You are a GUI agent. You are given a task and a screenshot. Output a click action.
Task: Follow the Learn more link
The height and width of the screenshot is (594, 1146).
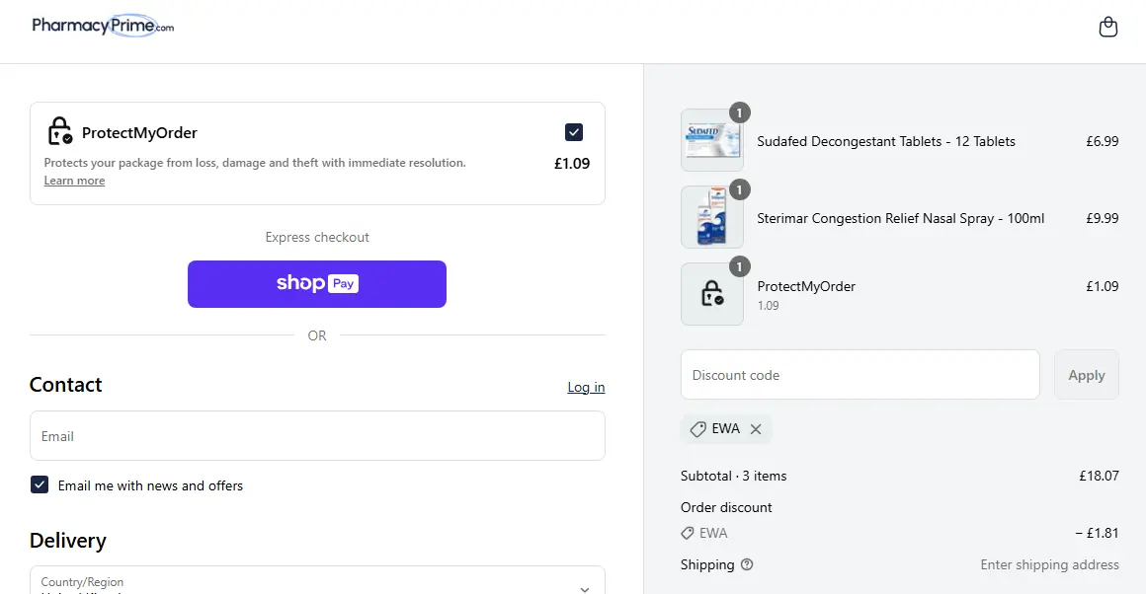(x=74, y=181)
